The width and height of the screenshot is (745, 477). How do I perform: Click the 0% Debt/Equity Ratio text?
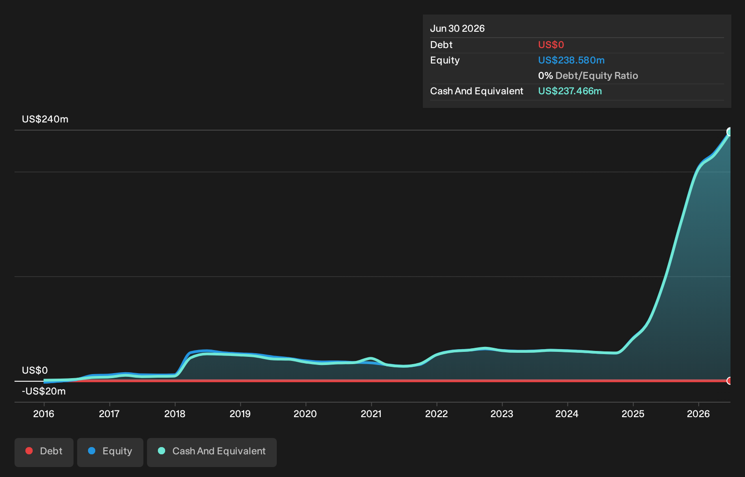click(588, 76)
